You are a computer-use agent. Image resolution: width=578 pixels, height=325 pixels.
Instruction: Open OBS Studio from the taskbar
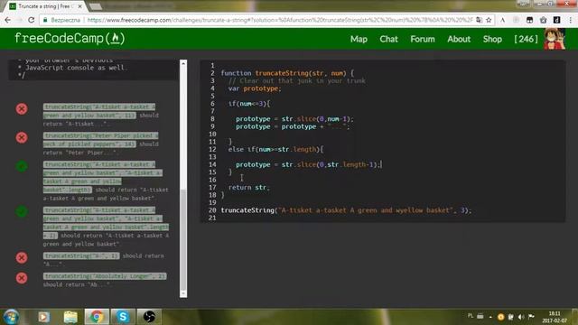149,317
